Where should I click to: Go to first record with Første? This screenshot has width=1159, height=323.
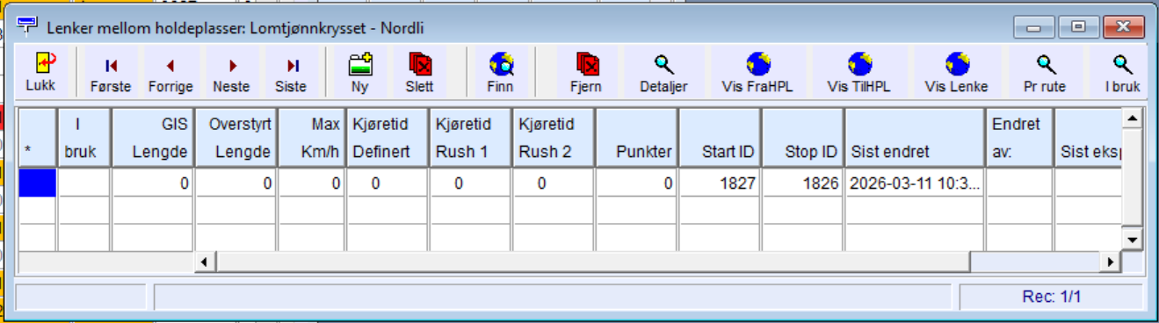tap(111, 73)
